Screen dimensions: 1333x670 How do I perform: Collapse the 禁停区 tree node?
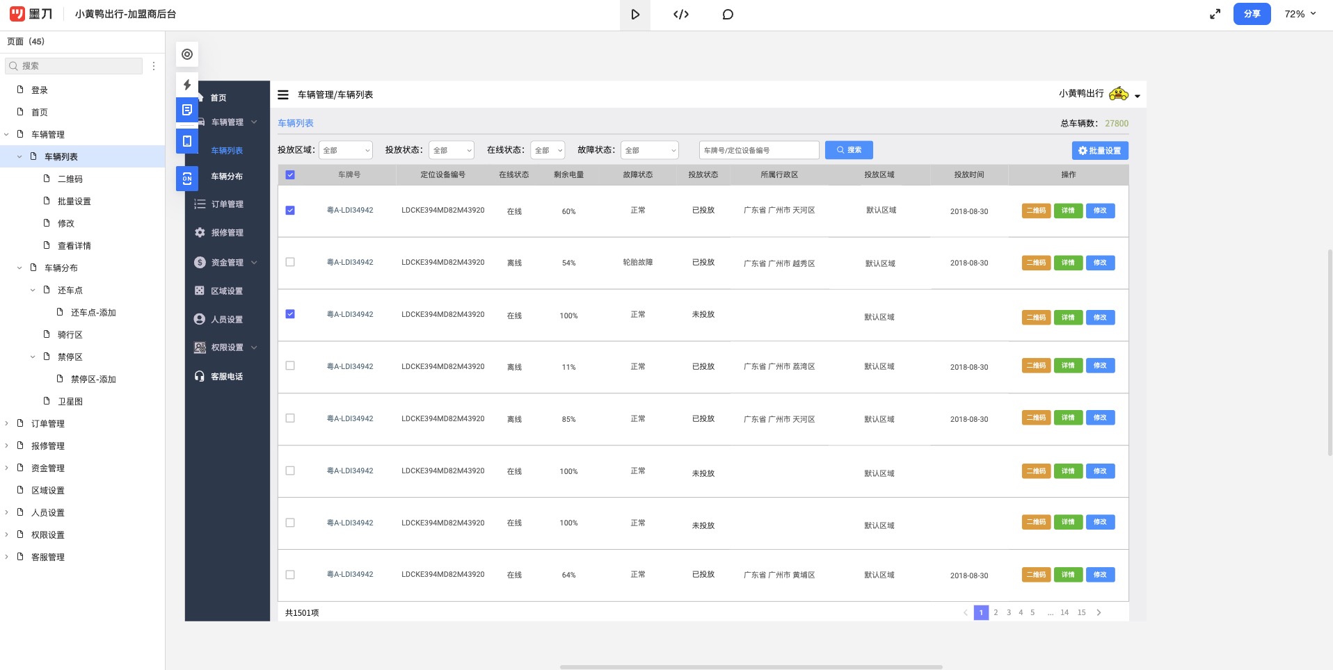[33, 357]
